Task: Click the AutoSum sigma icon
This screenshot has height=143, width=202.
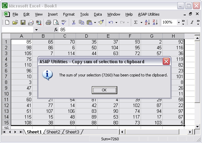Action: pos(136,22)
